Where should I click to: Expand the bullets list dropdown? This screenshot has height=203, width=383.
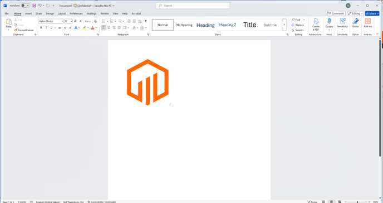click(107, 21)
